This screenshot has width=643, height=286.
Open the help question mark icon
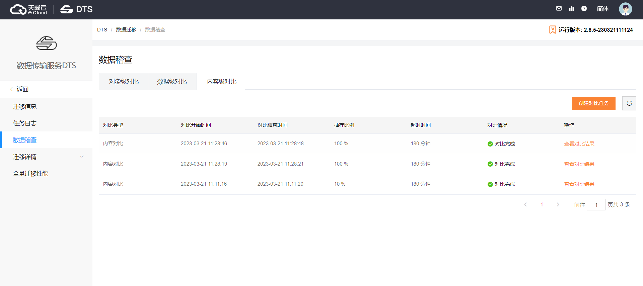pos(584,9)
